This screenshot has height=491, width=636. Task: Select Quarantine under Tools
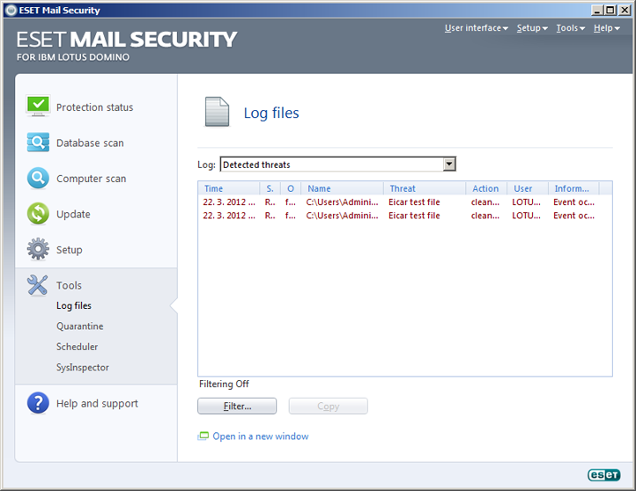click(80, 326)
